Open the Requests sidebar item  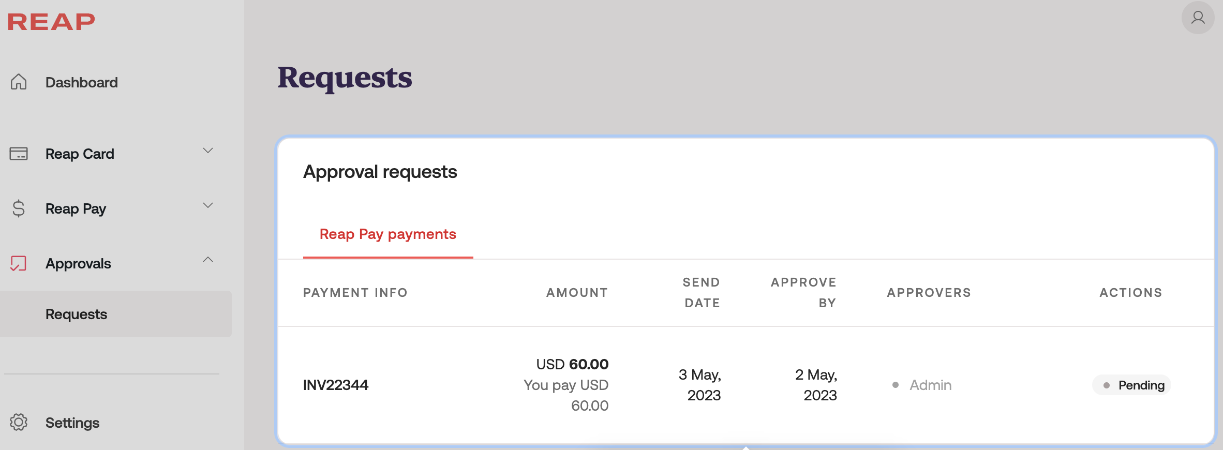tap(77, 314)
